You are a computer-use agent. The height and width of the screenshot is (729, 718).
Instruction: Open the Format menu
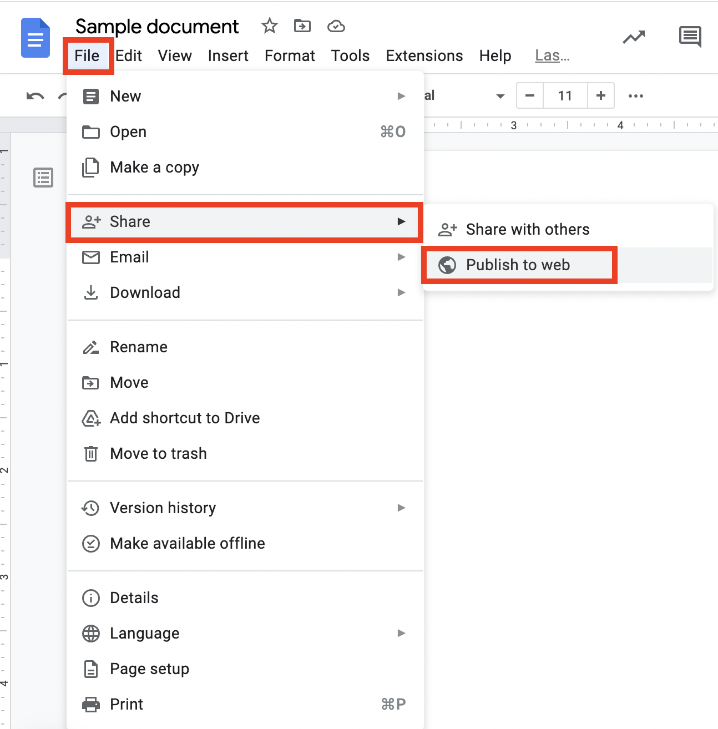point(290,55)
